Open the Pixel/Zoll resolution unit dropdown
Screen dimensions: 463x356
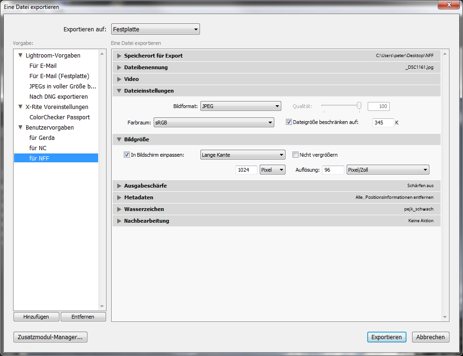click(388, 170)
